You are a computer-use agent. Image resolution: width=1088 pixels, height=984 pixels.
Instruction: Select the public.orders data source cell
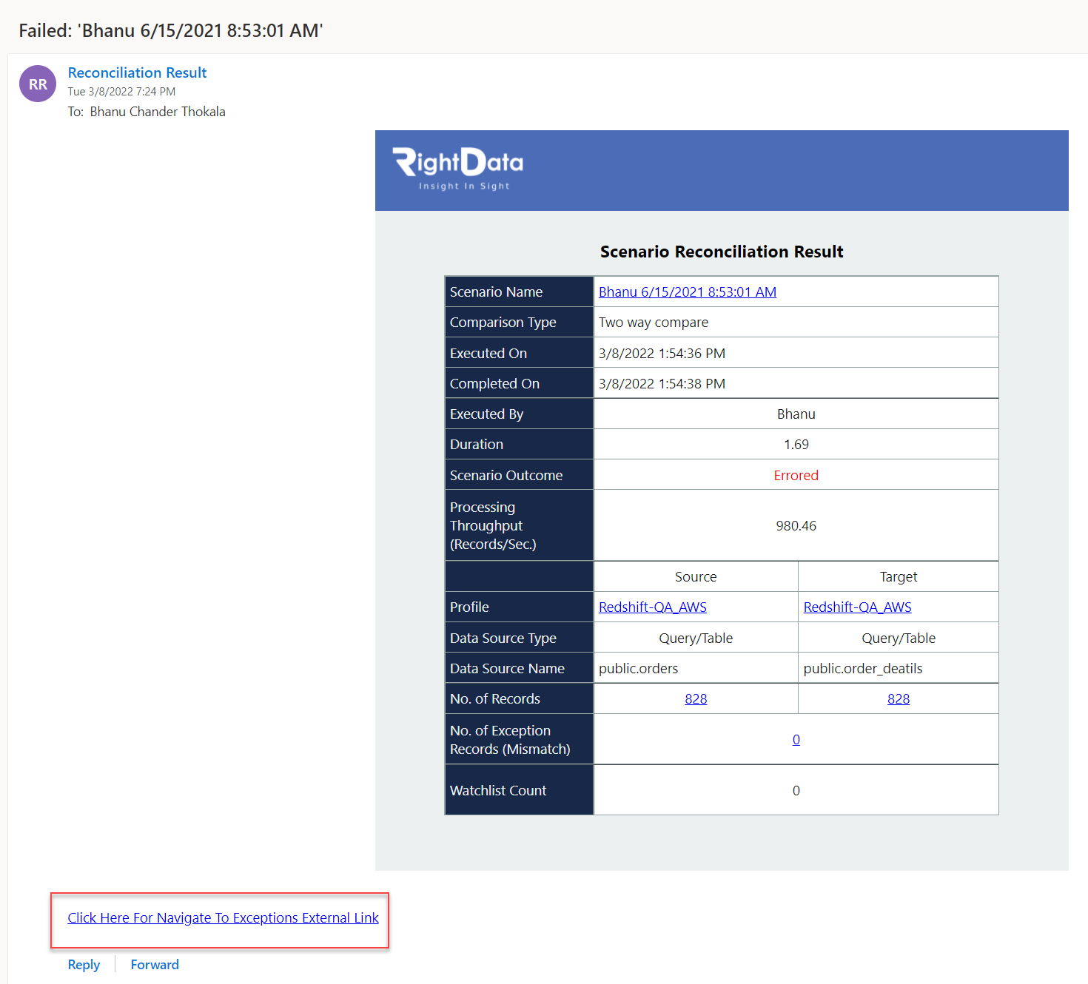point(696,668)
